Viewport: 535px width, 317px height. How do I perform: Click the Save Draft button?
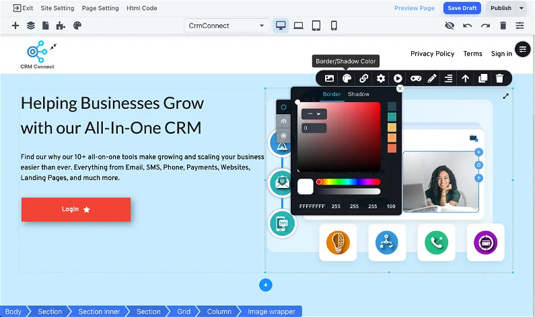[462, 8]
